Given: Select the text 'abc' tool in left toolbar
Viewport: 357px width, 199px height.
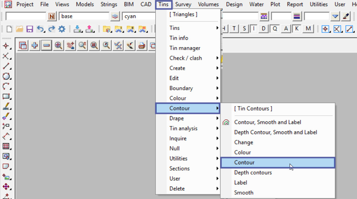Looking at the screenshot, I should point(6,107).
